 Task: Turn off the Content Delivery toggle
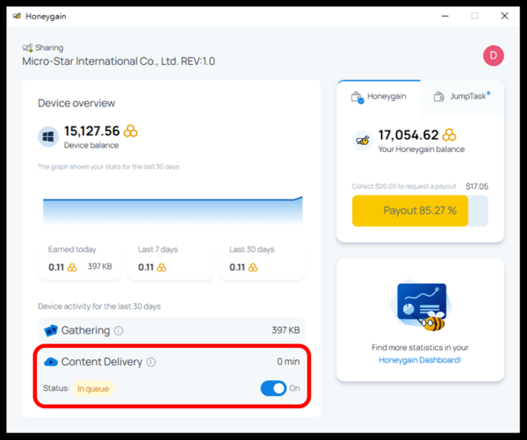[x=273, y=388]
